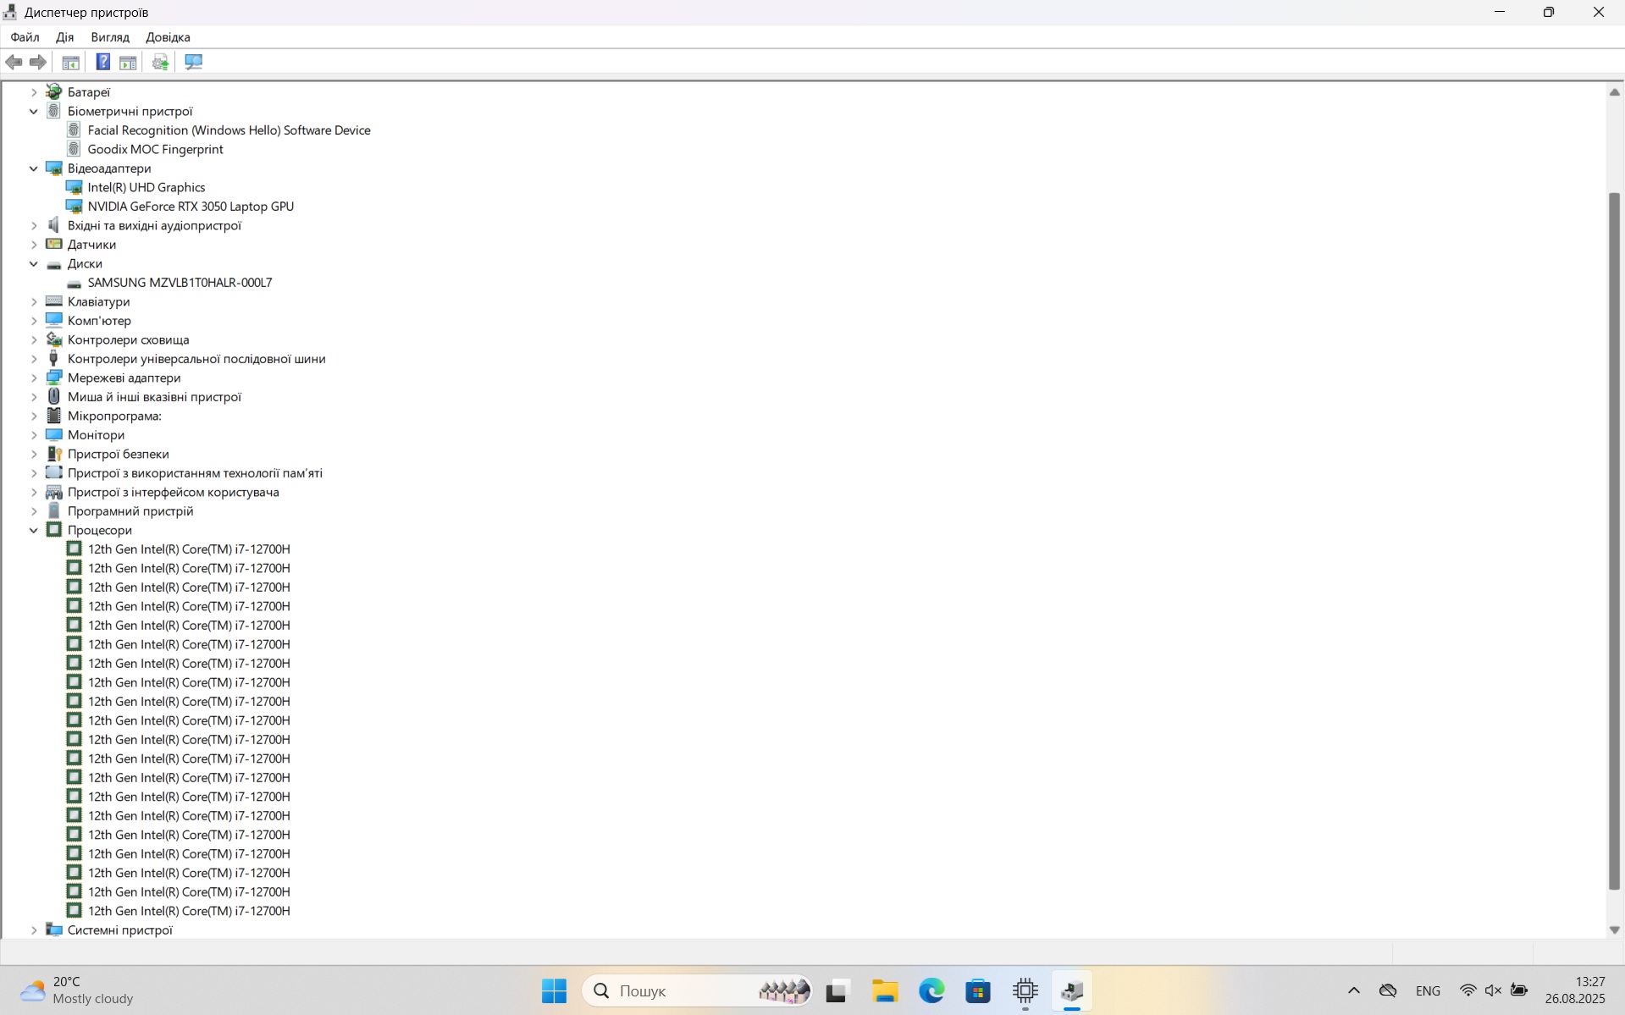Expand the Мікропрограма category
Image resolution: width=1625 pixels, height=1015 pixels.
34,416
